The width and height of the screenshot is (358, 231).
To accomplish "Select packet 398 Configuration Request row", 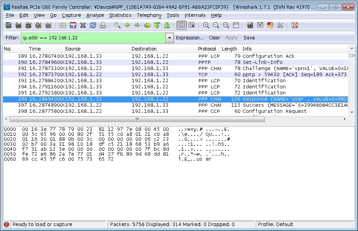I will (x=176, y=111).
